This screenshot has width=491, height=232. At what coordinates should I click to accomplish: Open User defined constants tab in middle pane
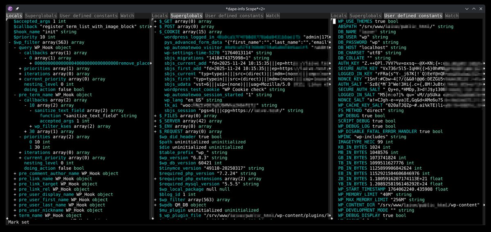234,16
